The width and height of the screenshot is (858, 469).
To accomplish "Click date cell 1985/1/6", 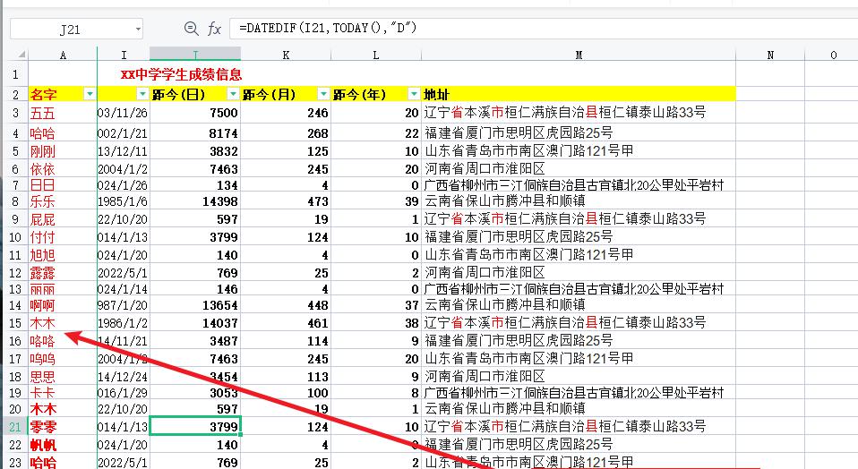I will (x=123, y=201).
